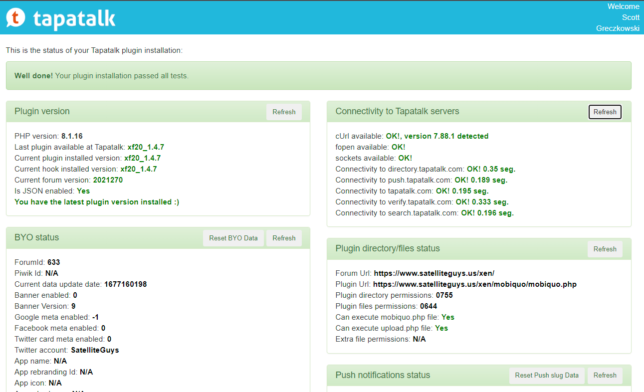Click Twitter account SatelliteGuys value
Viewport: 644px width, 392px height.
[x=95, y=350]
